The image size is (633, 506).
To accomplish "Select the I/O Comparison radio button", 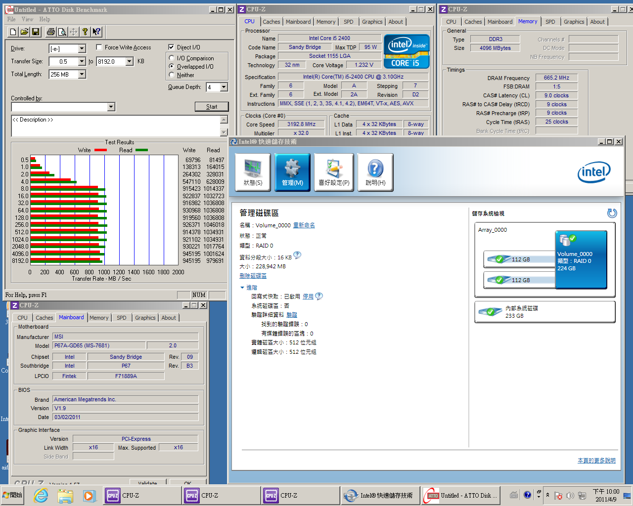I will tap(172, 58).
